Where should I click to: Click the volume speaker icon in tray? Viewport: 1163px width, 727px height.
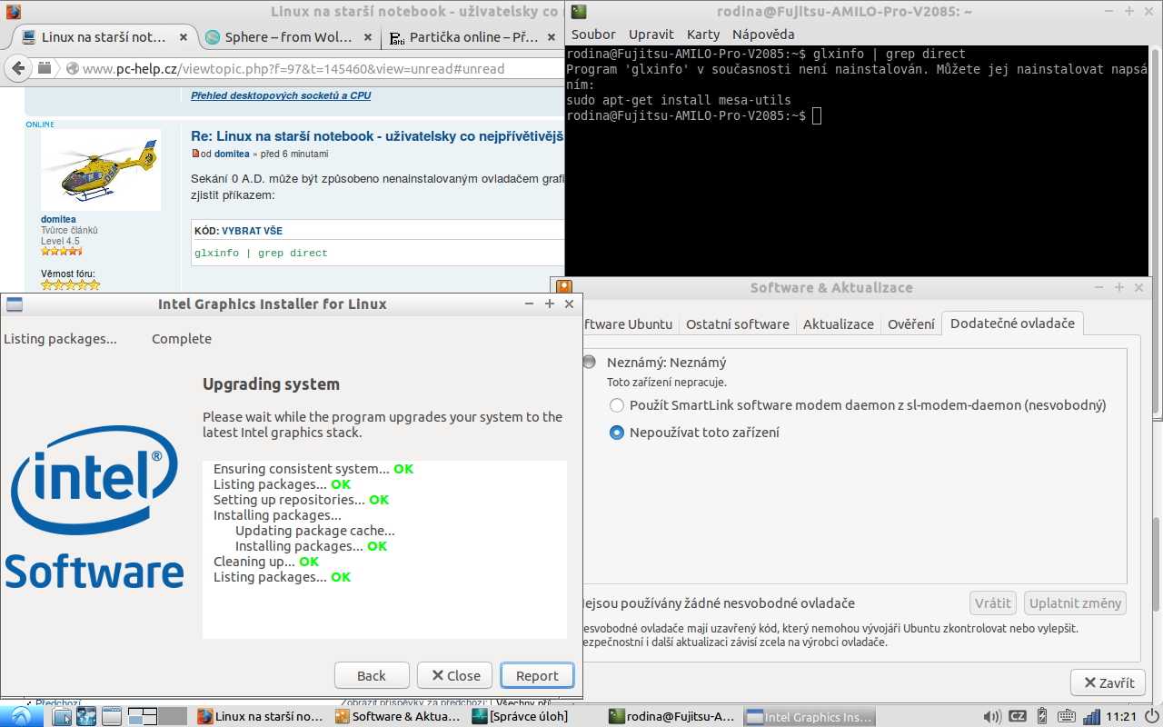click(992, 716)
